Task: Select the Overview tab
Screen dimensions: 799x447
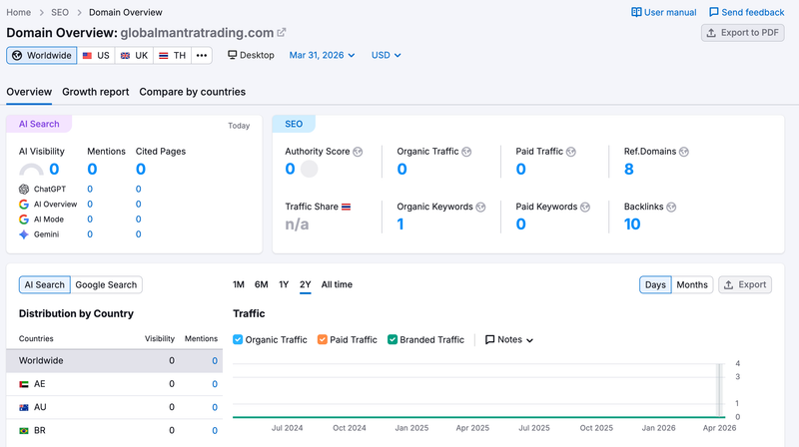Action: (29, 92)
